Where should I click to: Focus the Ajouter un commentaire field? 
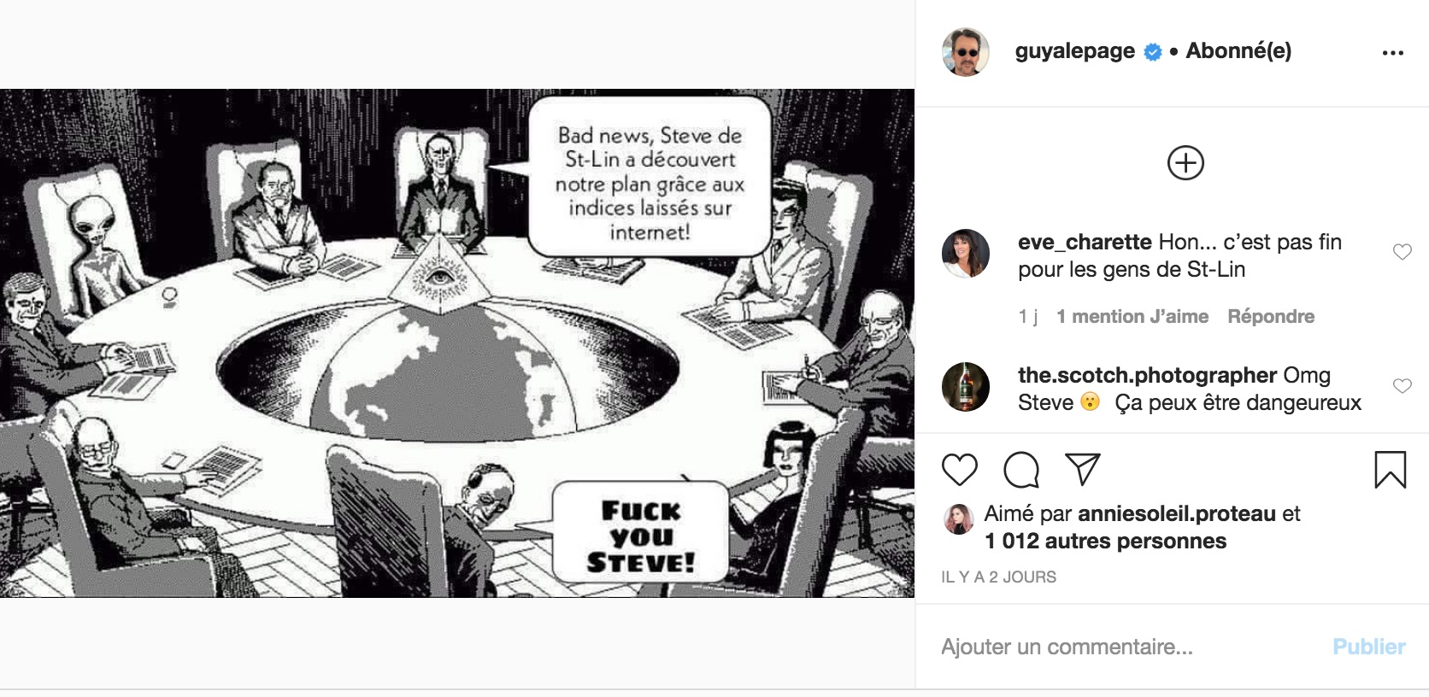(x=1128, y=647)
